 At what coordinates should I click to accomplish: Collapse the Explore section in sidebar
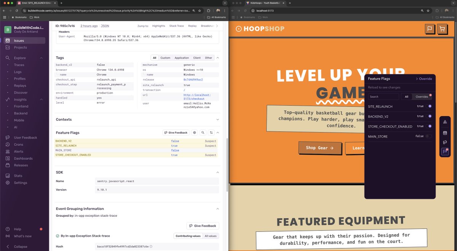coord(41,58)
